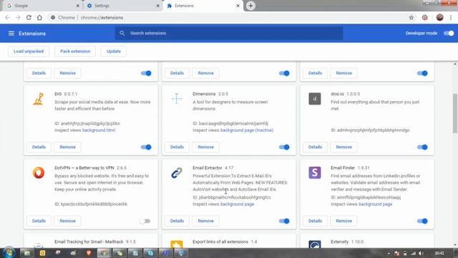Close the Google tab
The width and height of the screenshot is (458, 258).
click(x=78, y=6)
